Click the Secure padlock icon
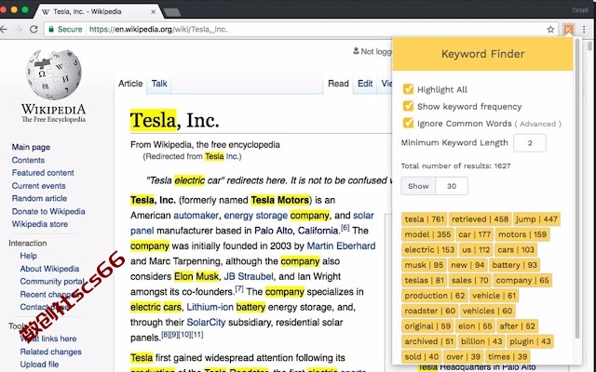596x372 pixels. 51,29
